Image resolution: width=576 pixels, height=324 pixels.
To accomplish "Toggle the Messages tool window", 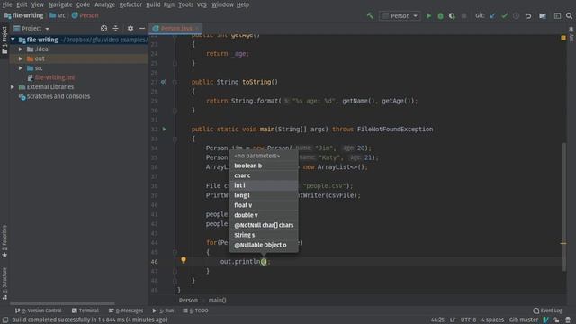I will (x=126, y=310).
